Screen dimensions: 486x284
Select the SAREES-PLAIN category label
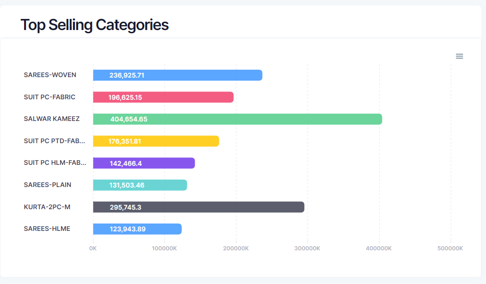coord(48,185)
